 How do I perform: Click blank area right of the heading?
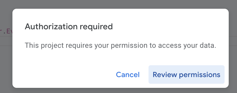click(169, 26)
